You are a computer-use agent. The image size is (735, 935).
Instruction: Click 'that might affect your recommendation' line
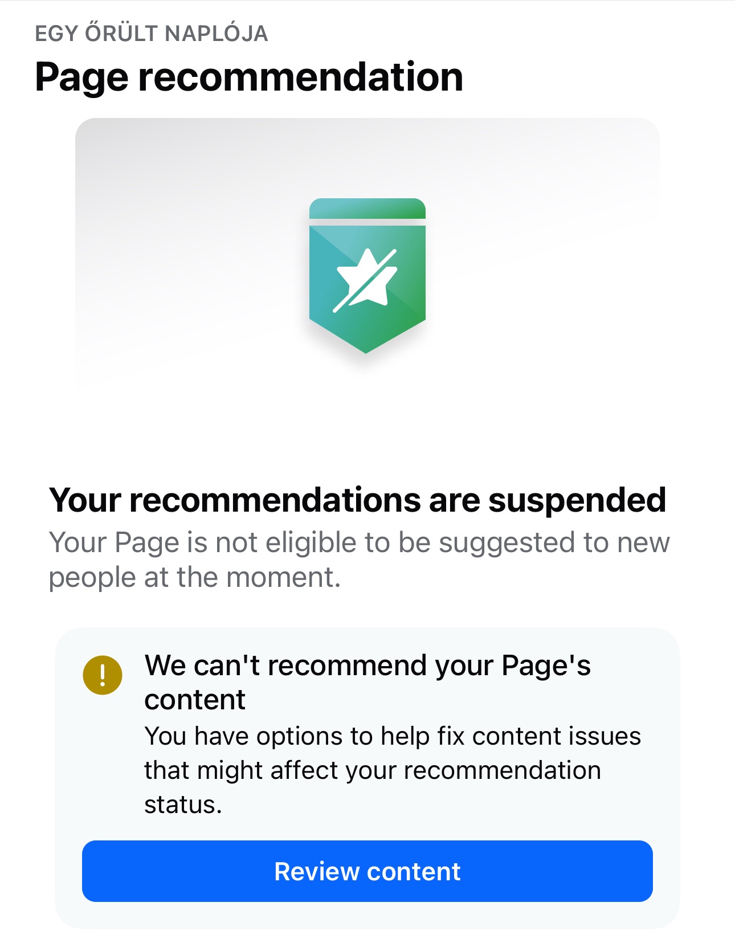click(x=372, y=770)
